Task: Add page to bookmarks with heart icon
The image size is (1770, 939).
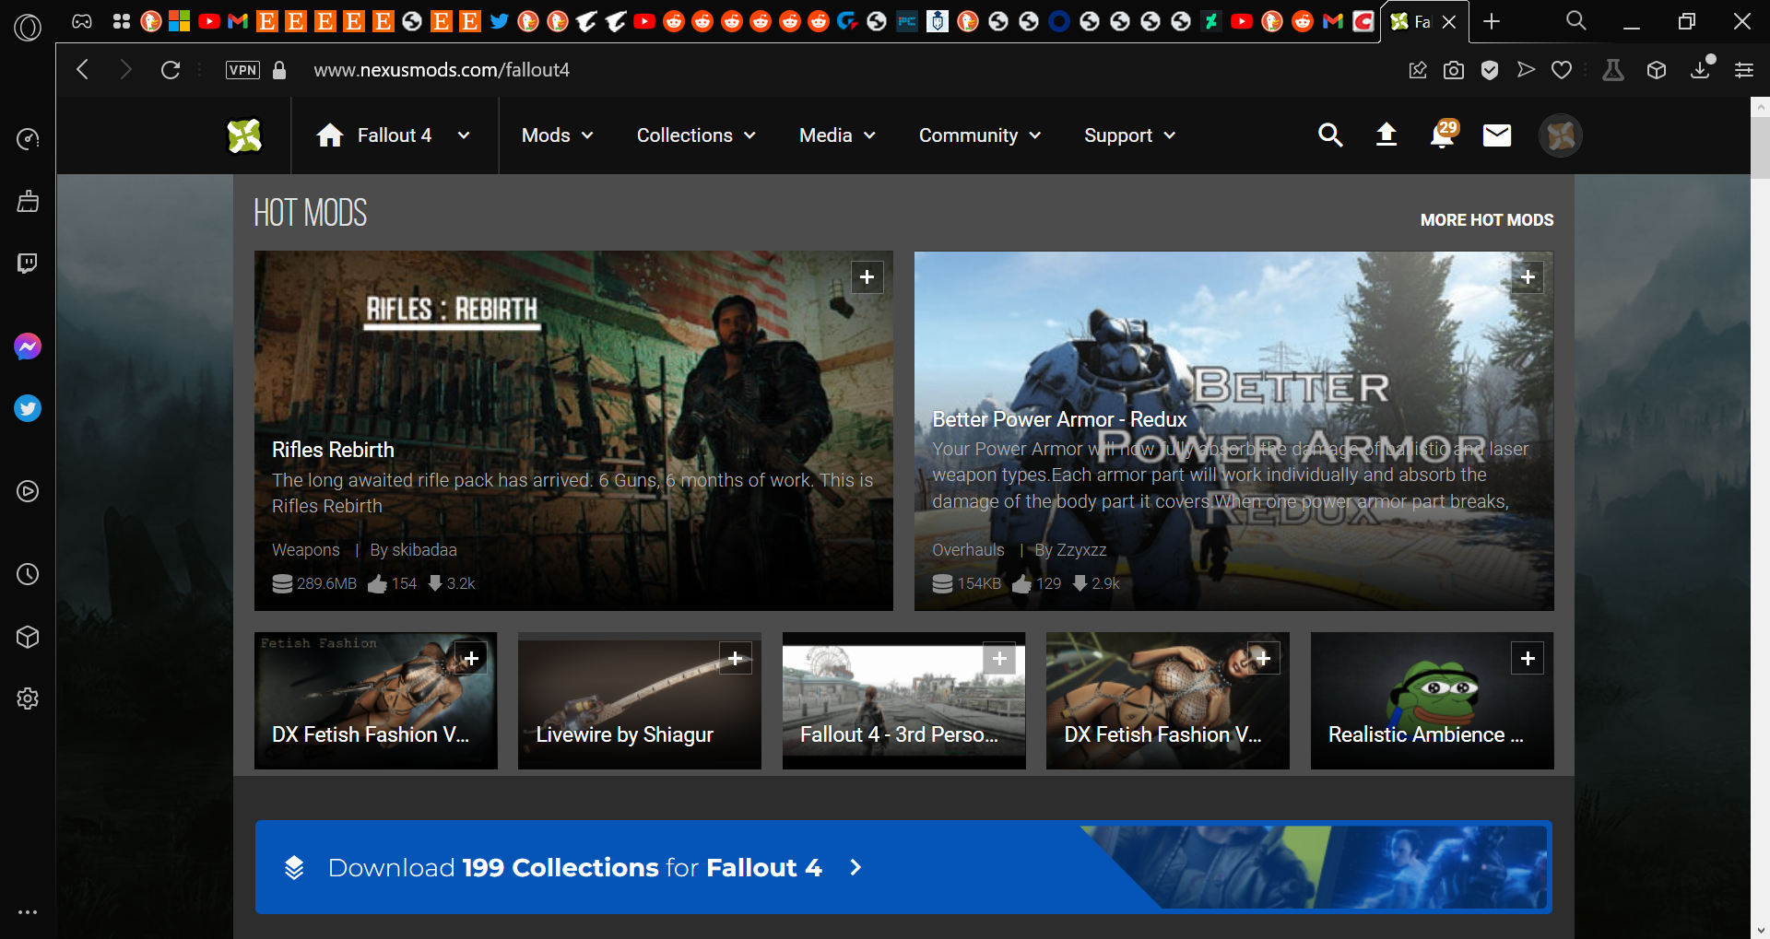Action: tap(1562, 70)
